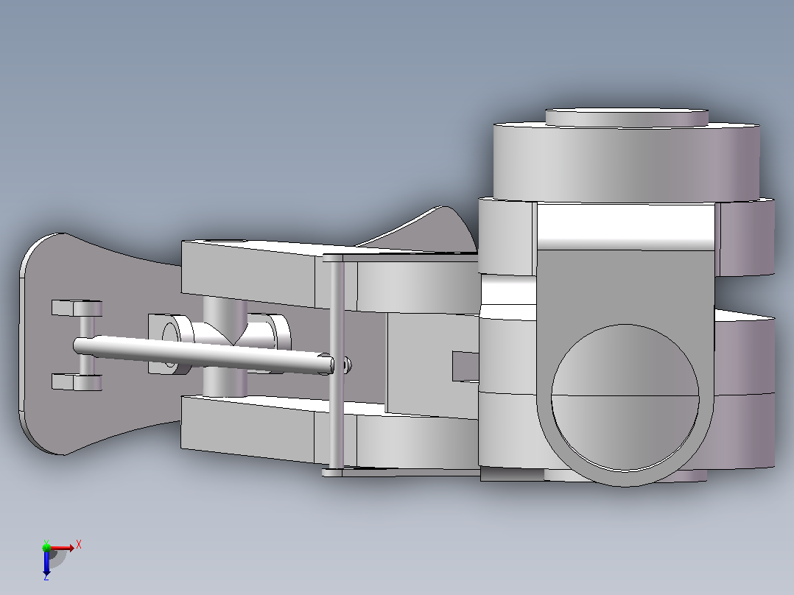Select the small top cylinder above the cap

626,117
